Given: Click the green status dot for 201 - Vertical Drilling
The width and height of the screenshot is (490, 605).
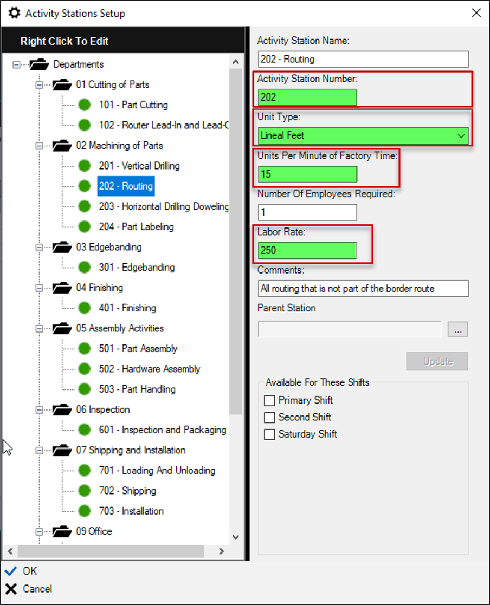Looking at the screenshot, I should click(x=84, y=166).
